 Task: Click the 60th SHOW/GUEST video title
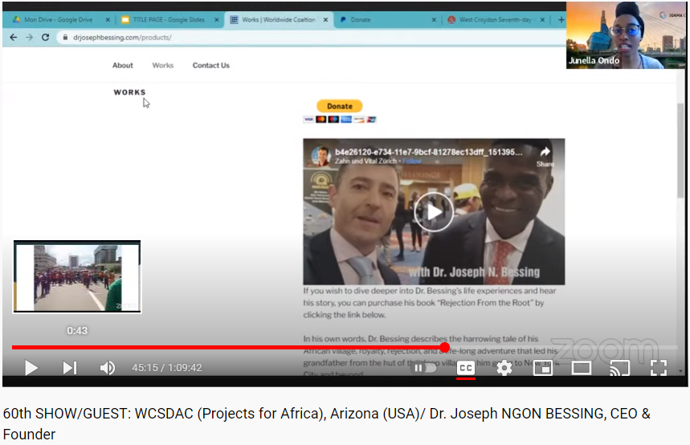pos(326,423)
